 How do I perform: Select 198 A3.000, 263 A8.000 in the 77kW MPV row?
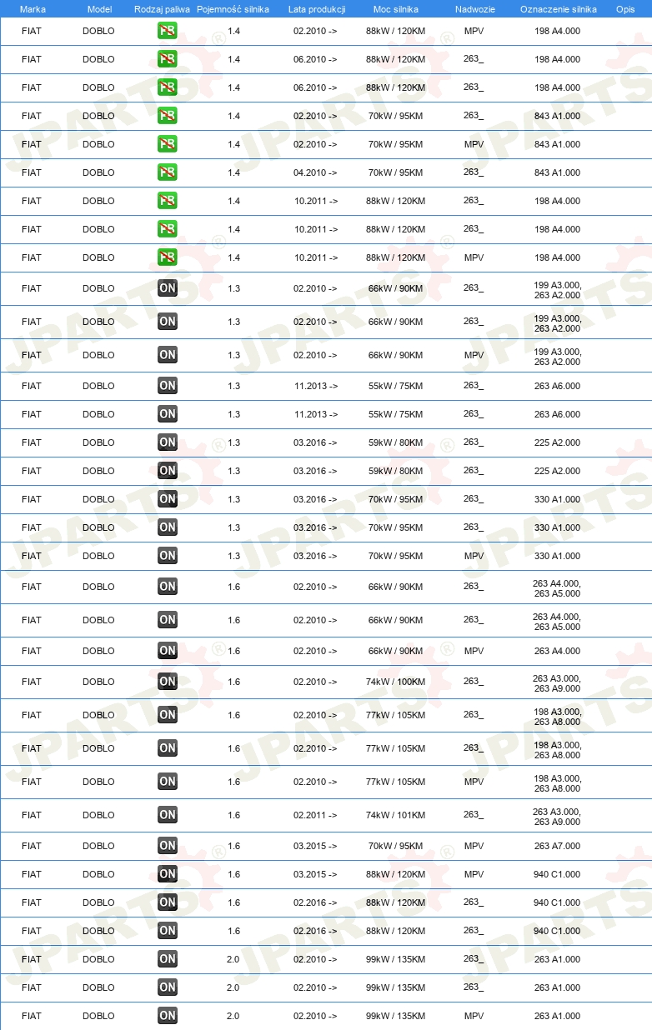(557, 783)
